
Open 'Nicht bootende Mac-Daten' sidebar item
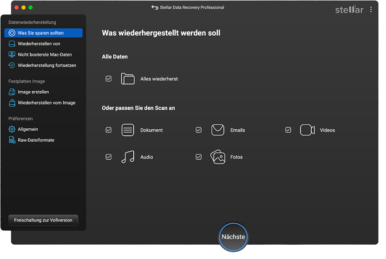point(43,55)
